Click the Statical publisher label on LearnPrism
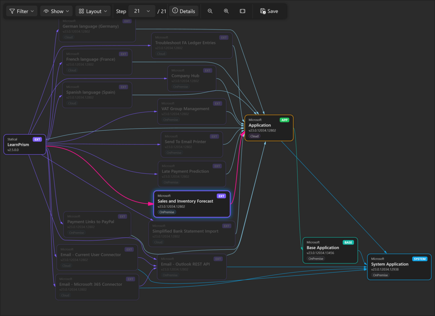This screenshot has height=316, width=435. pos(12,139)
